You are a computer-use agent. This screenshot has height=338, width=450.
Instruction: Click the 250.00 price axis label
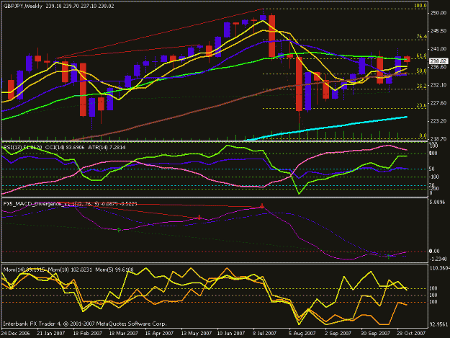[x=438, y=13]
